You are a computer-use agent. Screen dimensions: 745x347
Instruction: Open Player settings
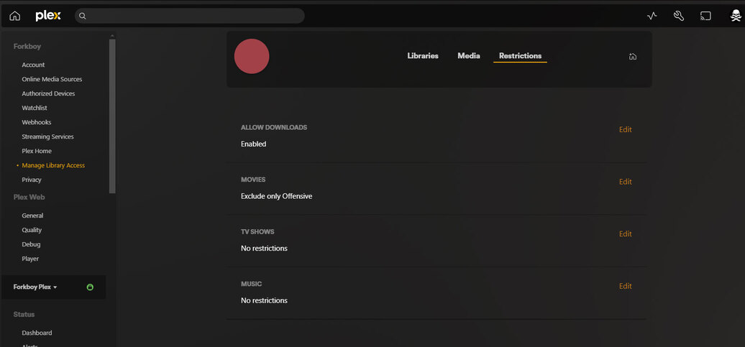pyautogui.click(x=30, y=259)
